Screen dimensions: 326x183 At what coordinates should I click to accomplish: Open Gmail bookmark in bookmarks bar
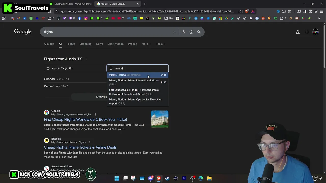pyautogui.click(x=19, y=18)
